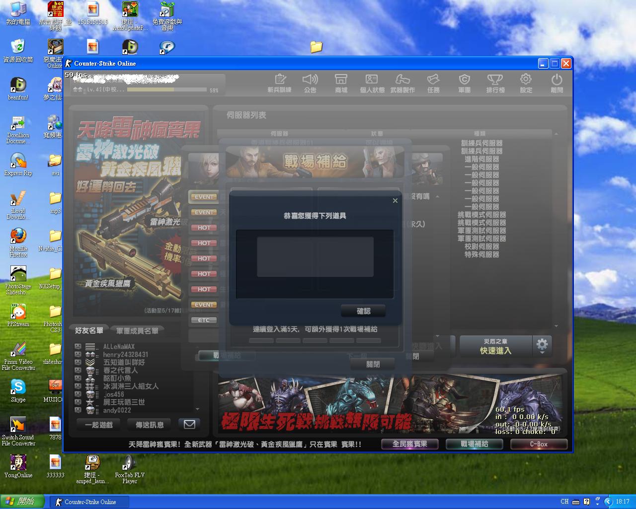
Task: Open the 排行榜 ranking trophy icon
Action: click(495, 83)
